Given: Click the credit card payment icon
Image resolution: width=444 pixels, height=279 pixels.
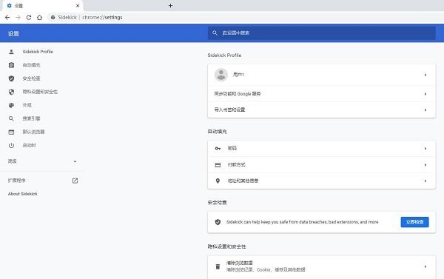Looking at the screenshot, I should tap(218, 165).
